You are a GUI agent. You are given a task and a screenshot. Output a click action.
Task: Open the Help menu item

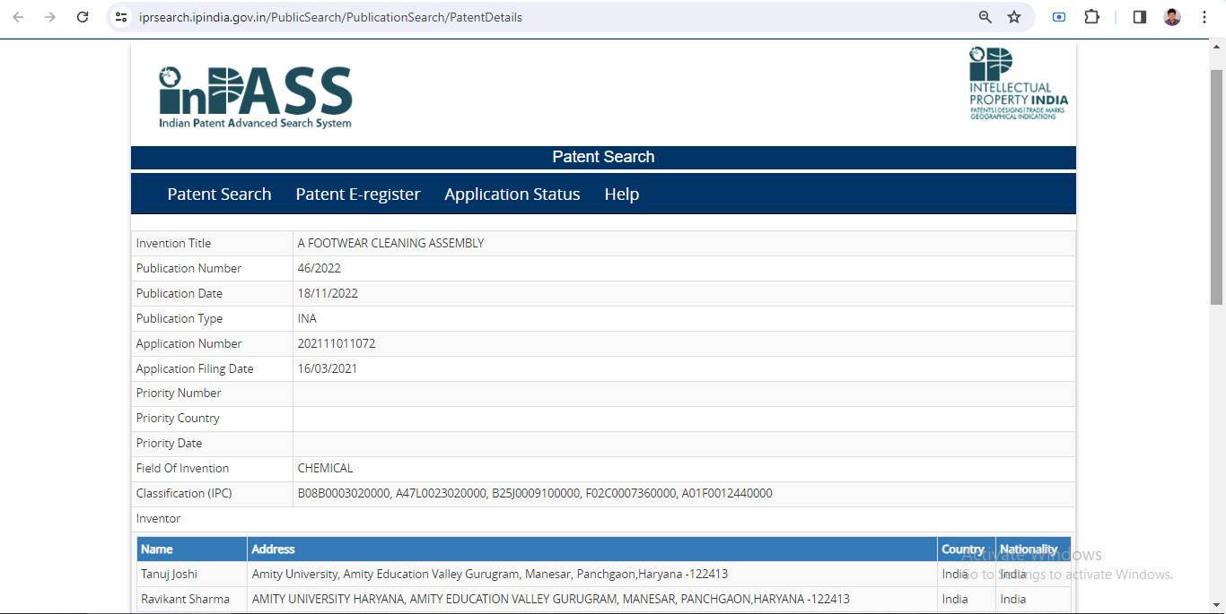click(622, 195)
